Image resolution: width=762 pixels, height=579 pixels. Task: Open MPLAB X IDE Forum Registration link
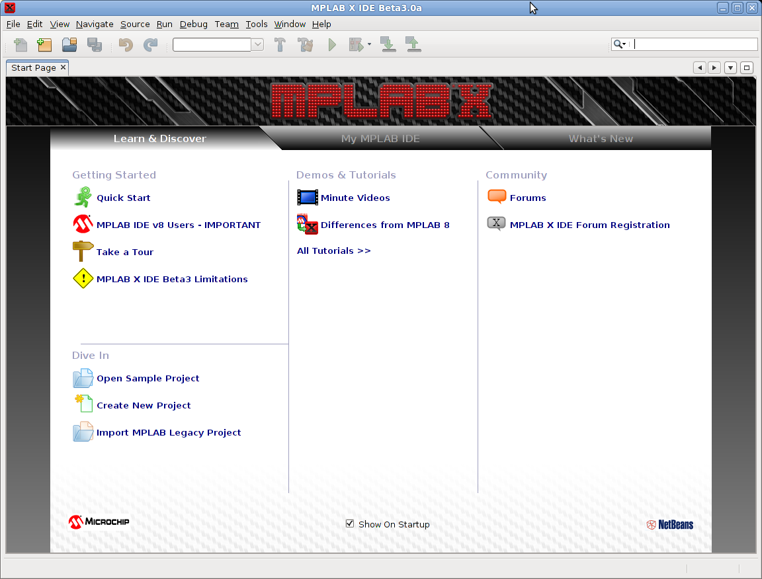(589, 225)
